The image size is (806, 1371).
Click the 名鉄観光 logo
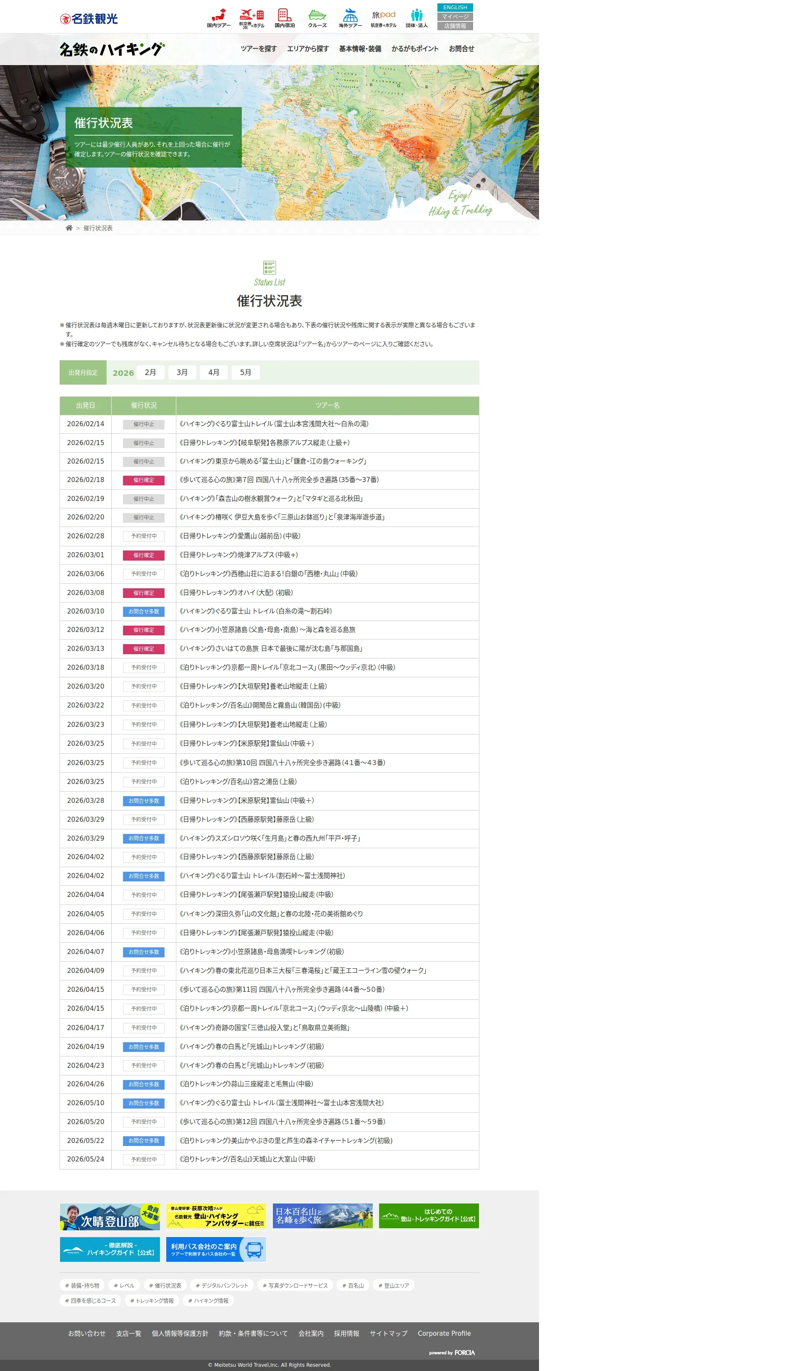(89, 19)
